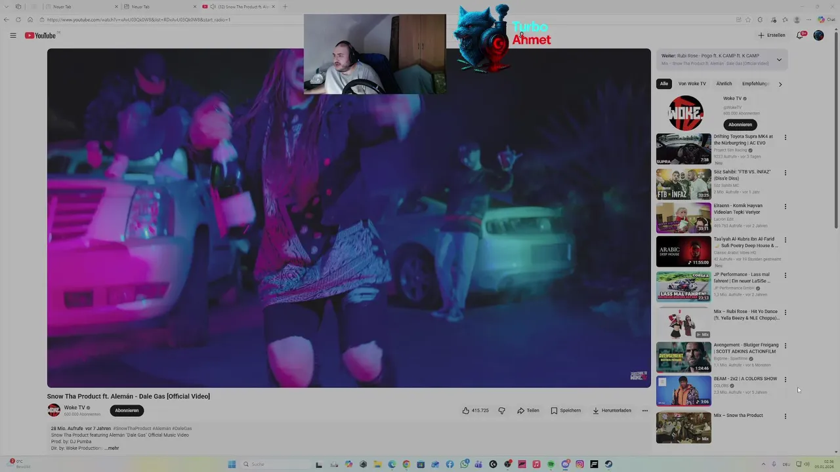
Task: Open Facebook from the taskbar
Action: (450, 464)
